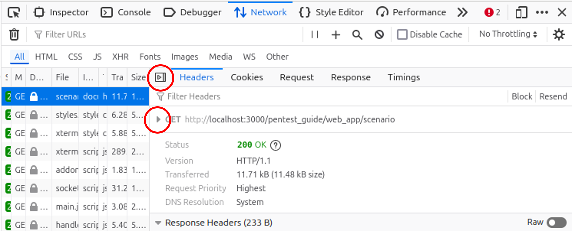The width and height of the screenshot is (572, 231).
Task: Open the Style Editor panel
Action: pyautogui.click(x=331, y=13)
